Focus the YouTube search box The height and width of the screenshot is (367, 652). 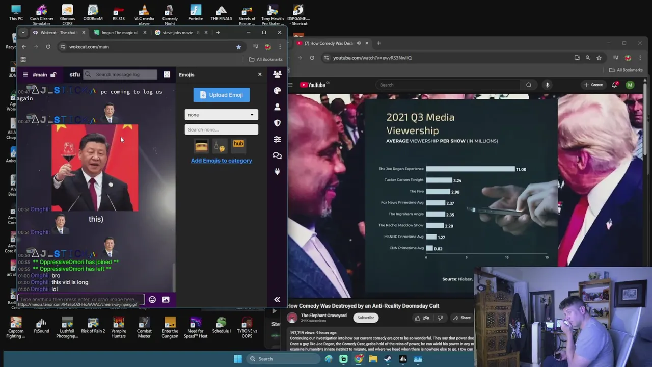448,85
